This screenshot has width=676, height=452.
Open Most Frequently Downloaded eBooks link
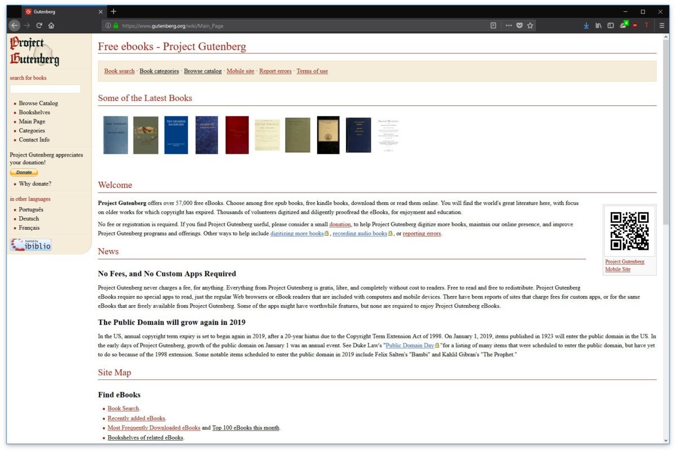click(154, 428)
